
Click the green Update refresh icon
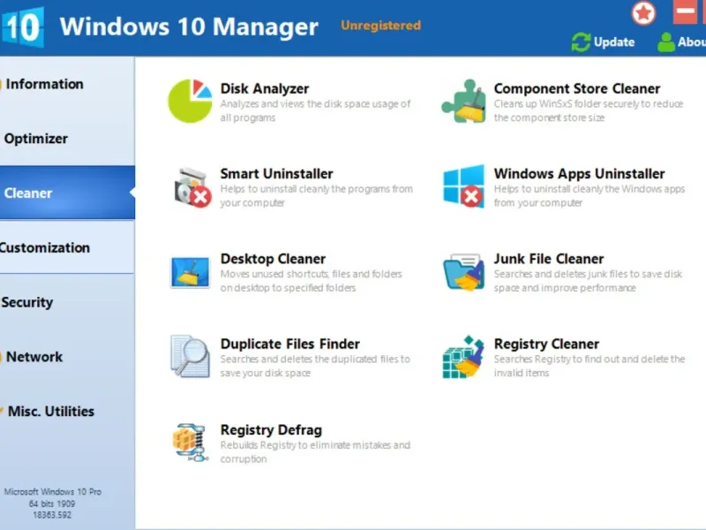[x=581, y=42]
